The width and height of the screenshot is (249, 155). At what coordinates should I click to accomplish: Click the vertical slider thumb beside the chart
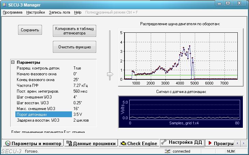pos(110,74)
